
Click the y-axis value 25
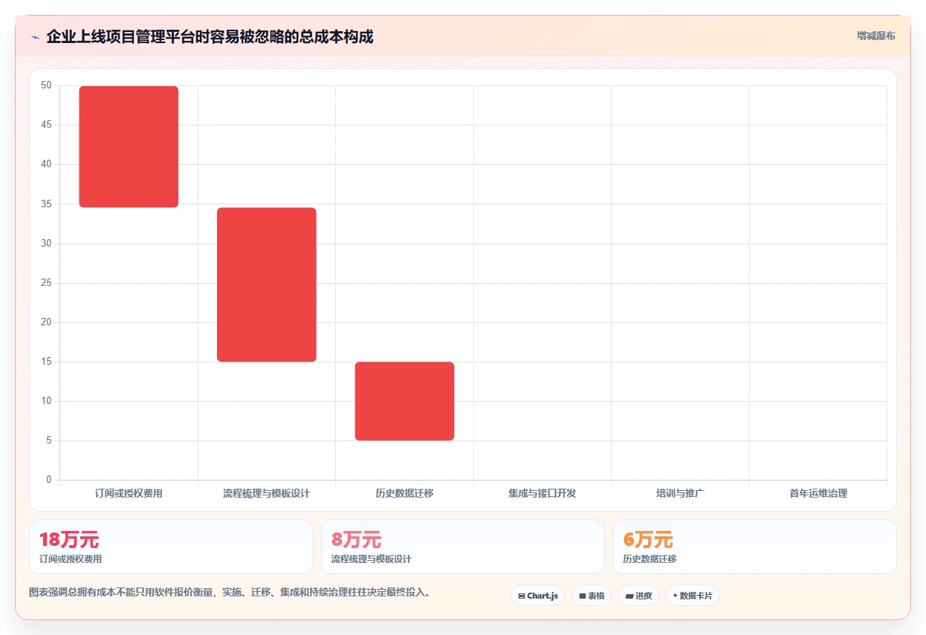(x=46, y=283)
